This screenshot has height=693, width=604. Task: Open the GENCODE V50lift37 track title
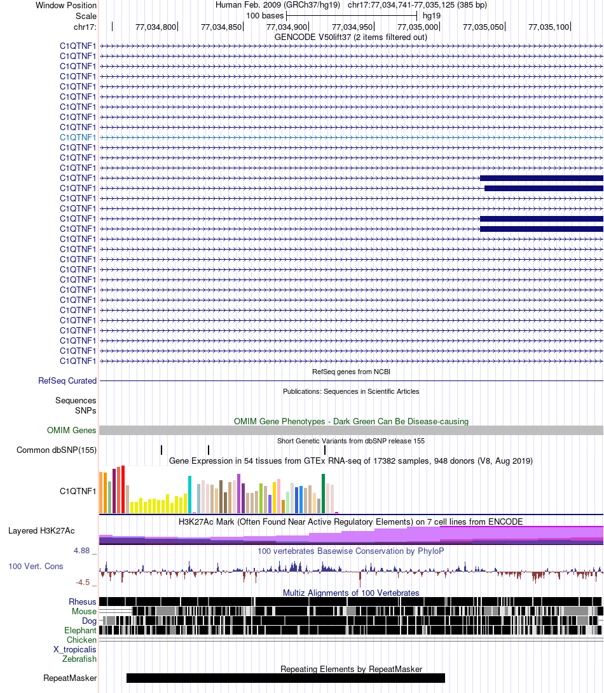tap(351, 37)
